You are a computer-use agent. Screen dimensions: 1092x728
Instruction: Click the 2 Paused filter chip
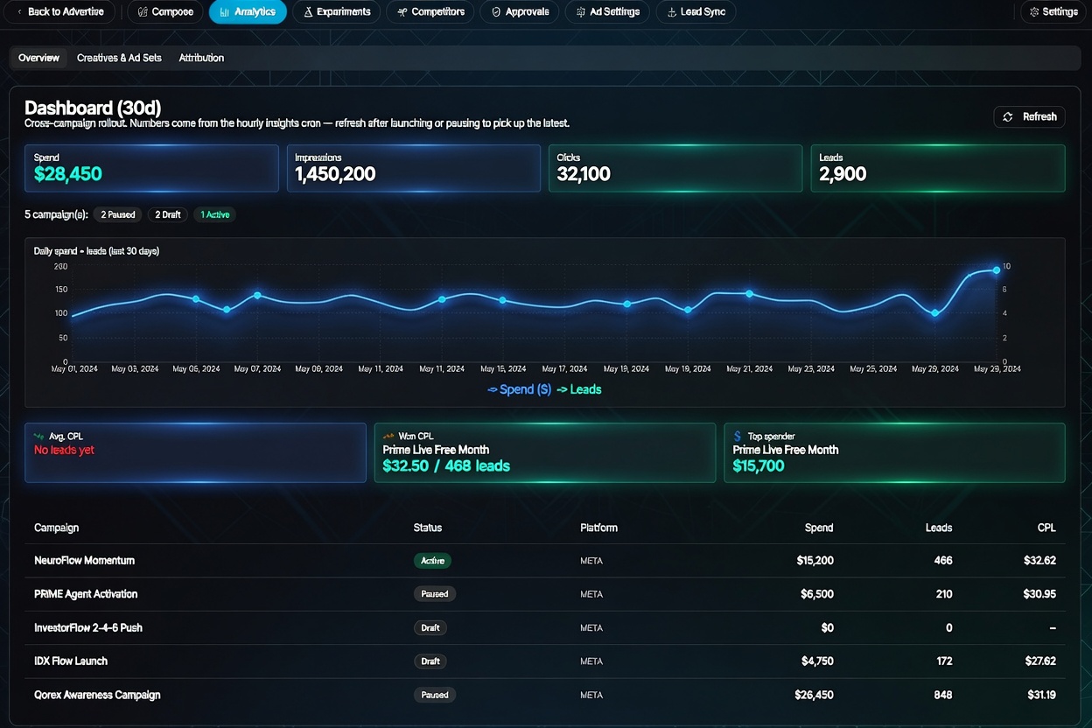click(x=118, y=214)
